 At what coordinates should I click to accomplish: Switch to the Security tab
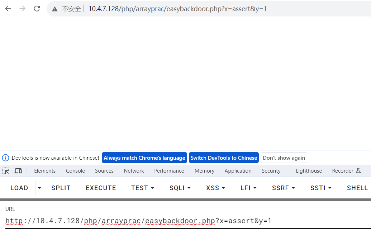(271, 171)
